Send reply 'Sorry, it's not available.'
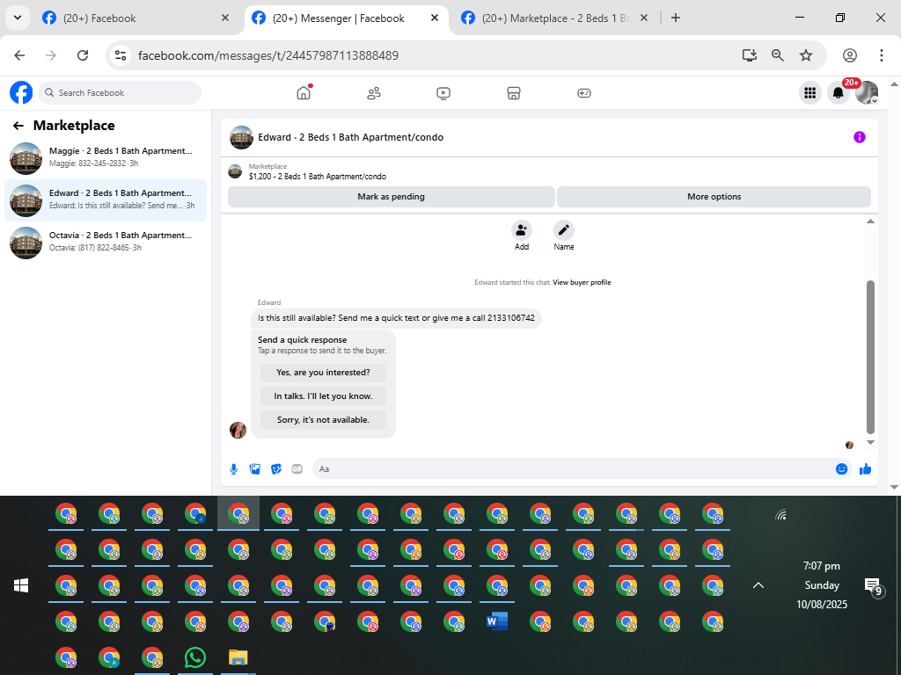This screenshot has width=901, height=675. (x=323, y=419)
